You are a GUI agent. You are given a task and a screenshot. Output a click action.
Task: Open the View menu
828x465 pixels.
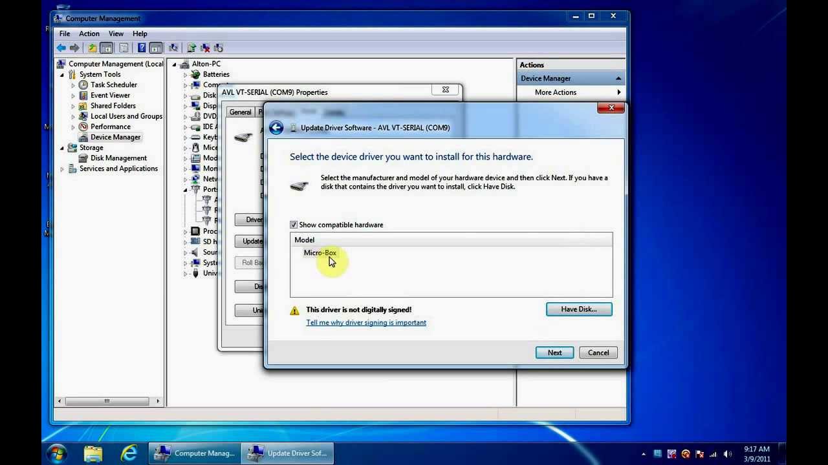116,34
